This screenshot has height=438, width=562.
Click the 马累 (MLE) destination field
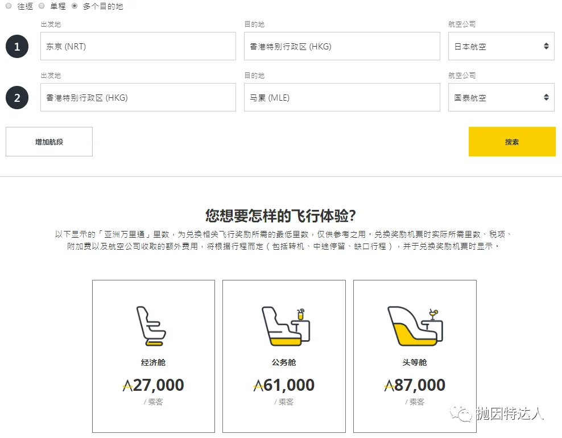pos(342,97)
